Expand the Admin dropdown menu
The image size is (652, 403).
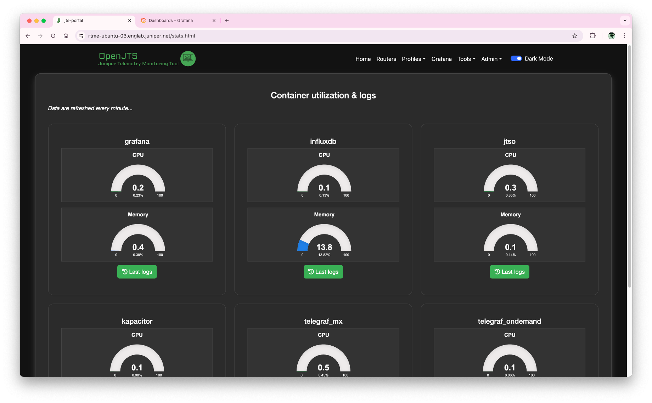491,59
